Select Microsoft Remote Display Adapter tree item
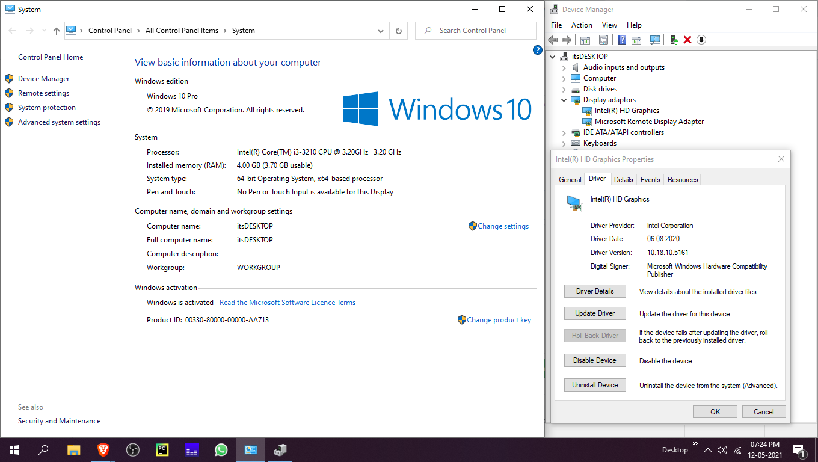 point(649,122)
